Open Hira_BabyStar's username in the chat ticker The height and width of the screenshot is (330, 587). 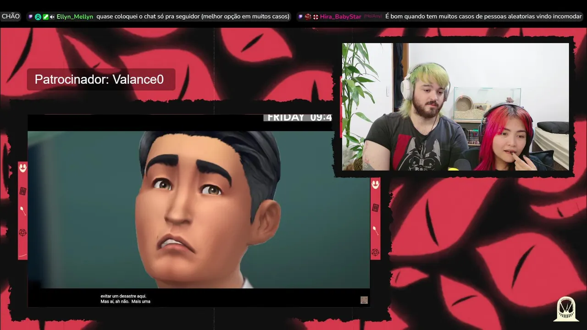(x=341, y=16)
